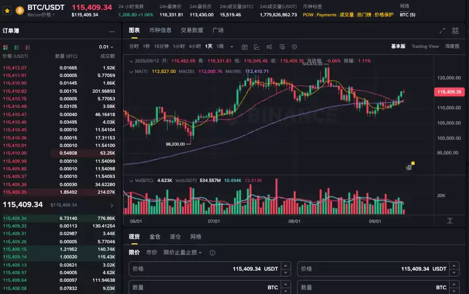
Task: Select the 1秒 chart interval
Action: [x=146, y=46]
